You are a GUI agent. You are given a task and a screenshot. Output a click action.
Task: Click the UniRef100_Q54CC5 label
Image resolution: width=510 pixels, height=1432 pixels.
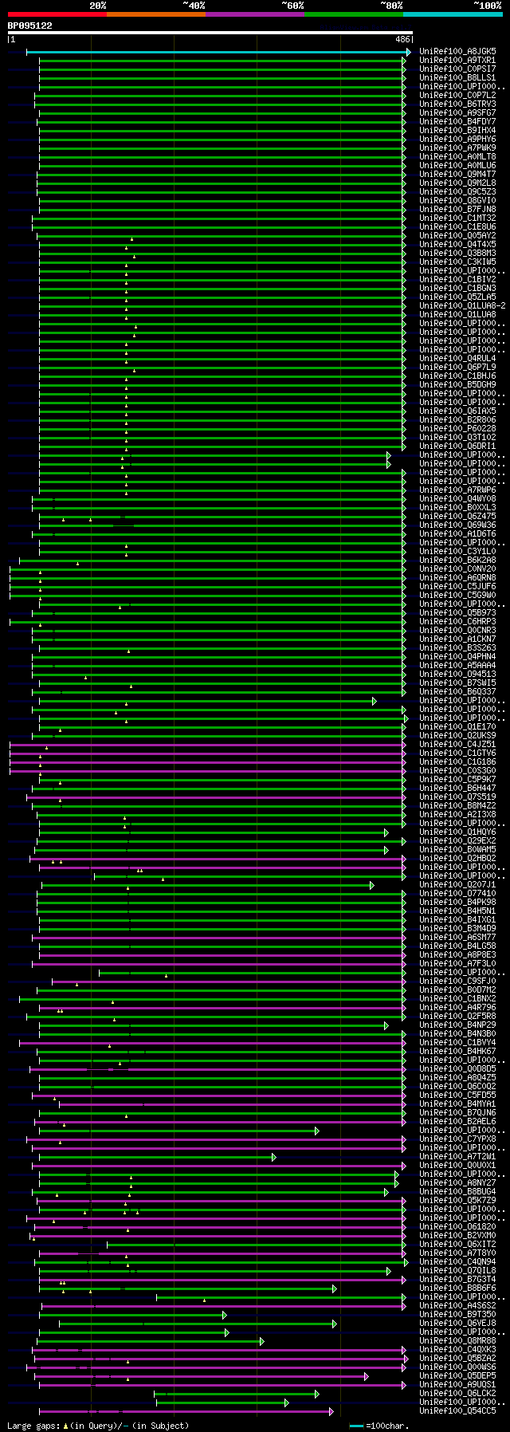tap(457, 1411)
